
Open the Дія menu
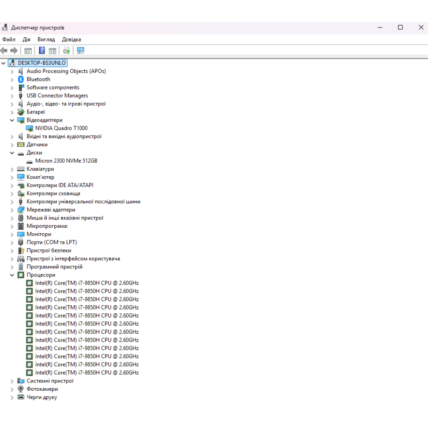(x=27, y=39)
